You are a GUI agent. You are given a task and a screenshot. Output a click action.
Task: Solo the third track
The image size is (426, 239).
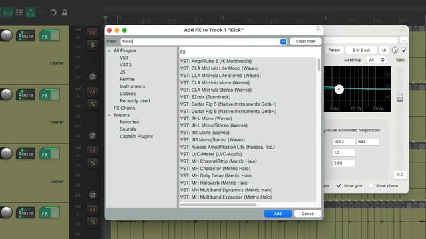(93, 163)
